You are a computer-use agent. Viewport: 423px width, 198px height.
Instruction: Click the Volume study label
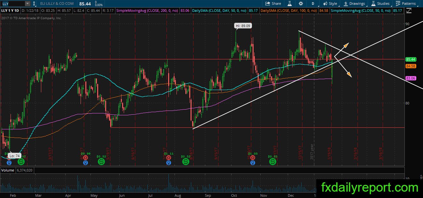tap(8, 170)
